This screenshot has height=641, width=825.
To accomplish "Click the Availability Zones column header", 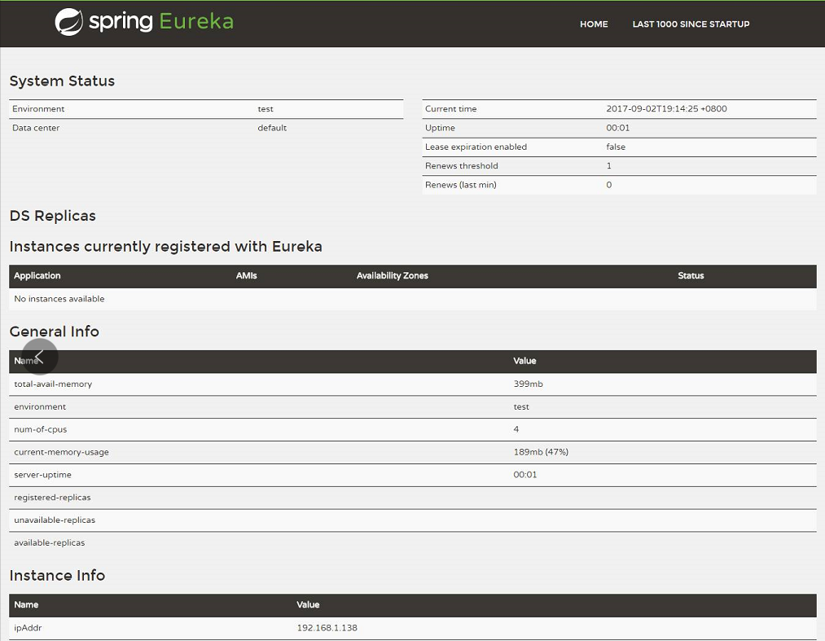I will click(393, 276).
